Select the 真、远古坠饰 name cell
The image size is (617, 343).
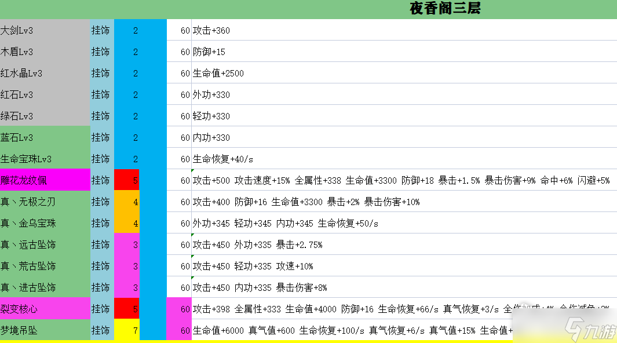click(x=45, y=245)
